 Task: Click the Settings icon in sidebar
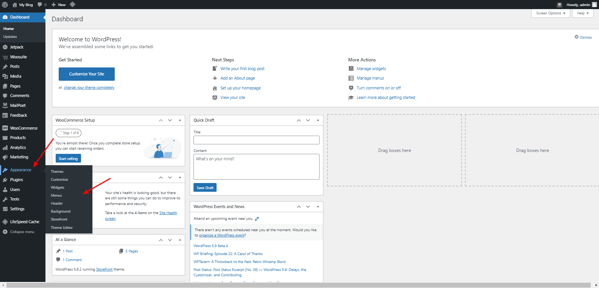click(5, 209)
